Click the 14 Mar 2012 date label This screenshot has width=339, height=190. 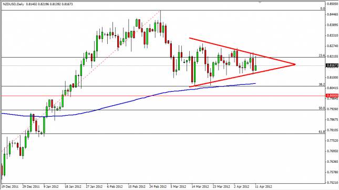pos(200,186)
